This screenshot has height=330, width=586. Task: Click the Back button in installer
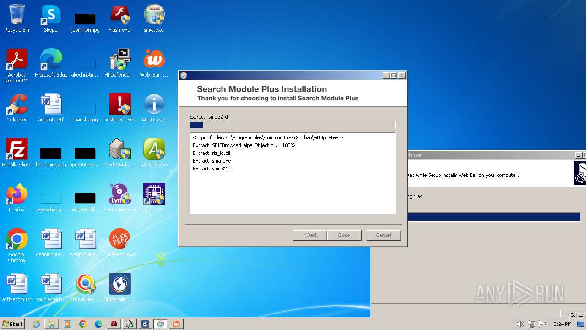click(310, 235)
